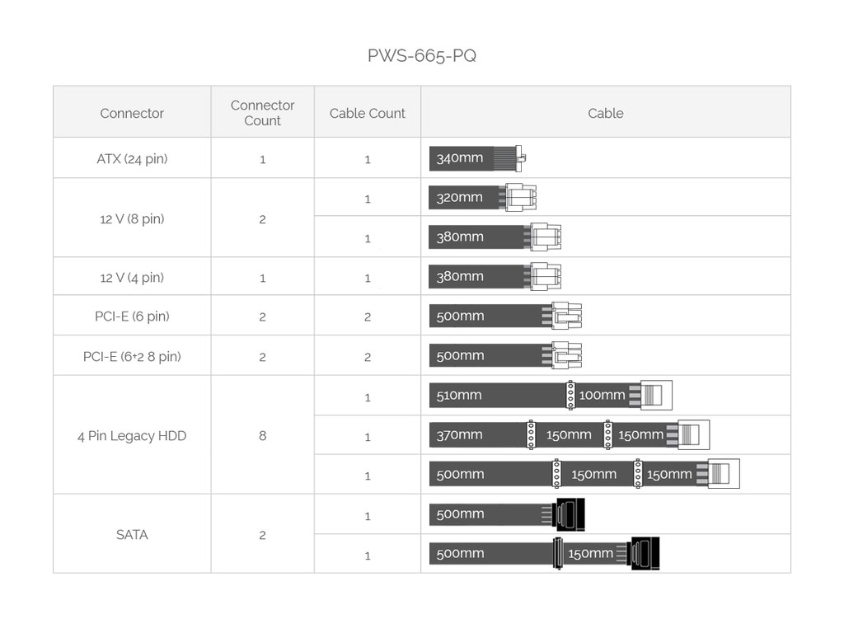Click the connector count "8" cell
844x633 pixels.
(x=262, y=436)
